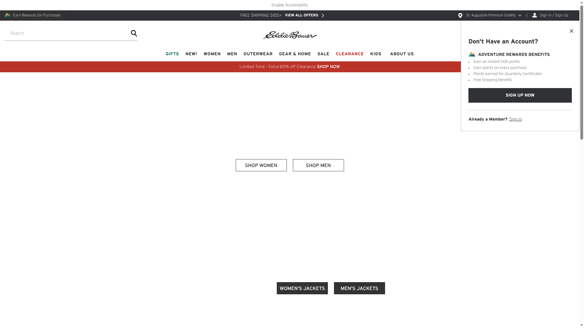Screen dimensions: 584x328
Task: Click SHOP NOW in the clearance banner
Action: pos(328,67)
